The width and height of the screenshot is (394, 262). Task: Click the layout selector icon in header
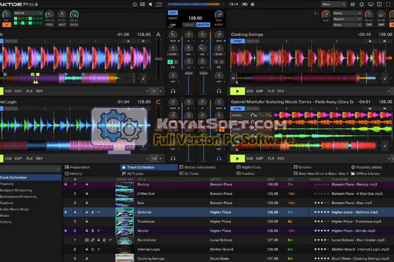coord(142,4)
